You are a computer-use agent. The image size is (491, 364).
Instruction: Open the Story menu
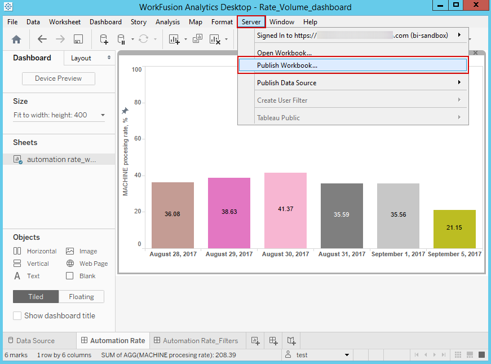pos(139,22)
